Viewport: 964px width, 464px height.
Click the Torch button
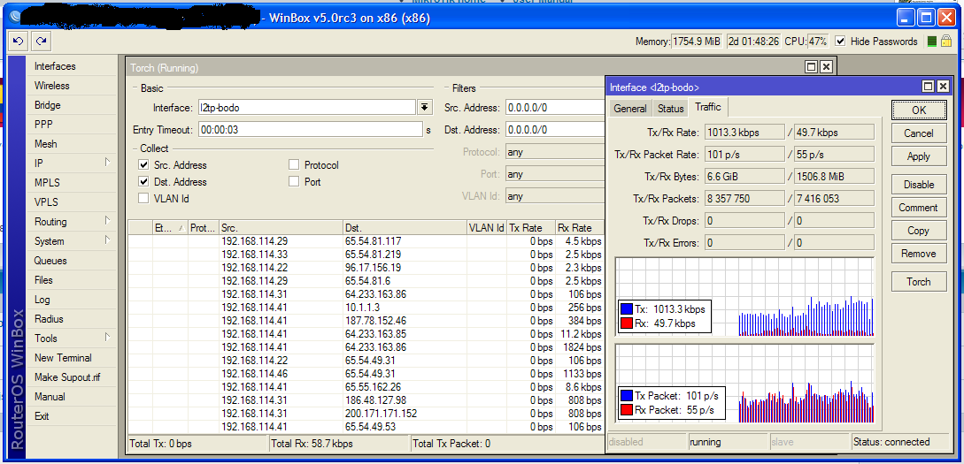[x=919, y=282]
